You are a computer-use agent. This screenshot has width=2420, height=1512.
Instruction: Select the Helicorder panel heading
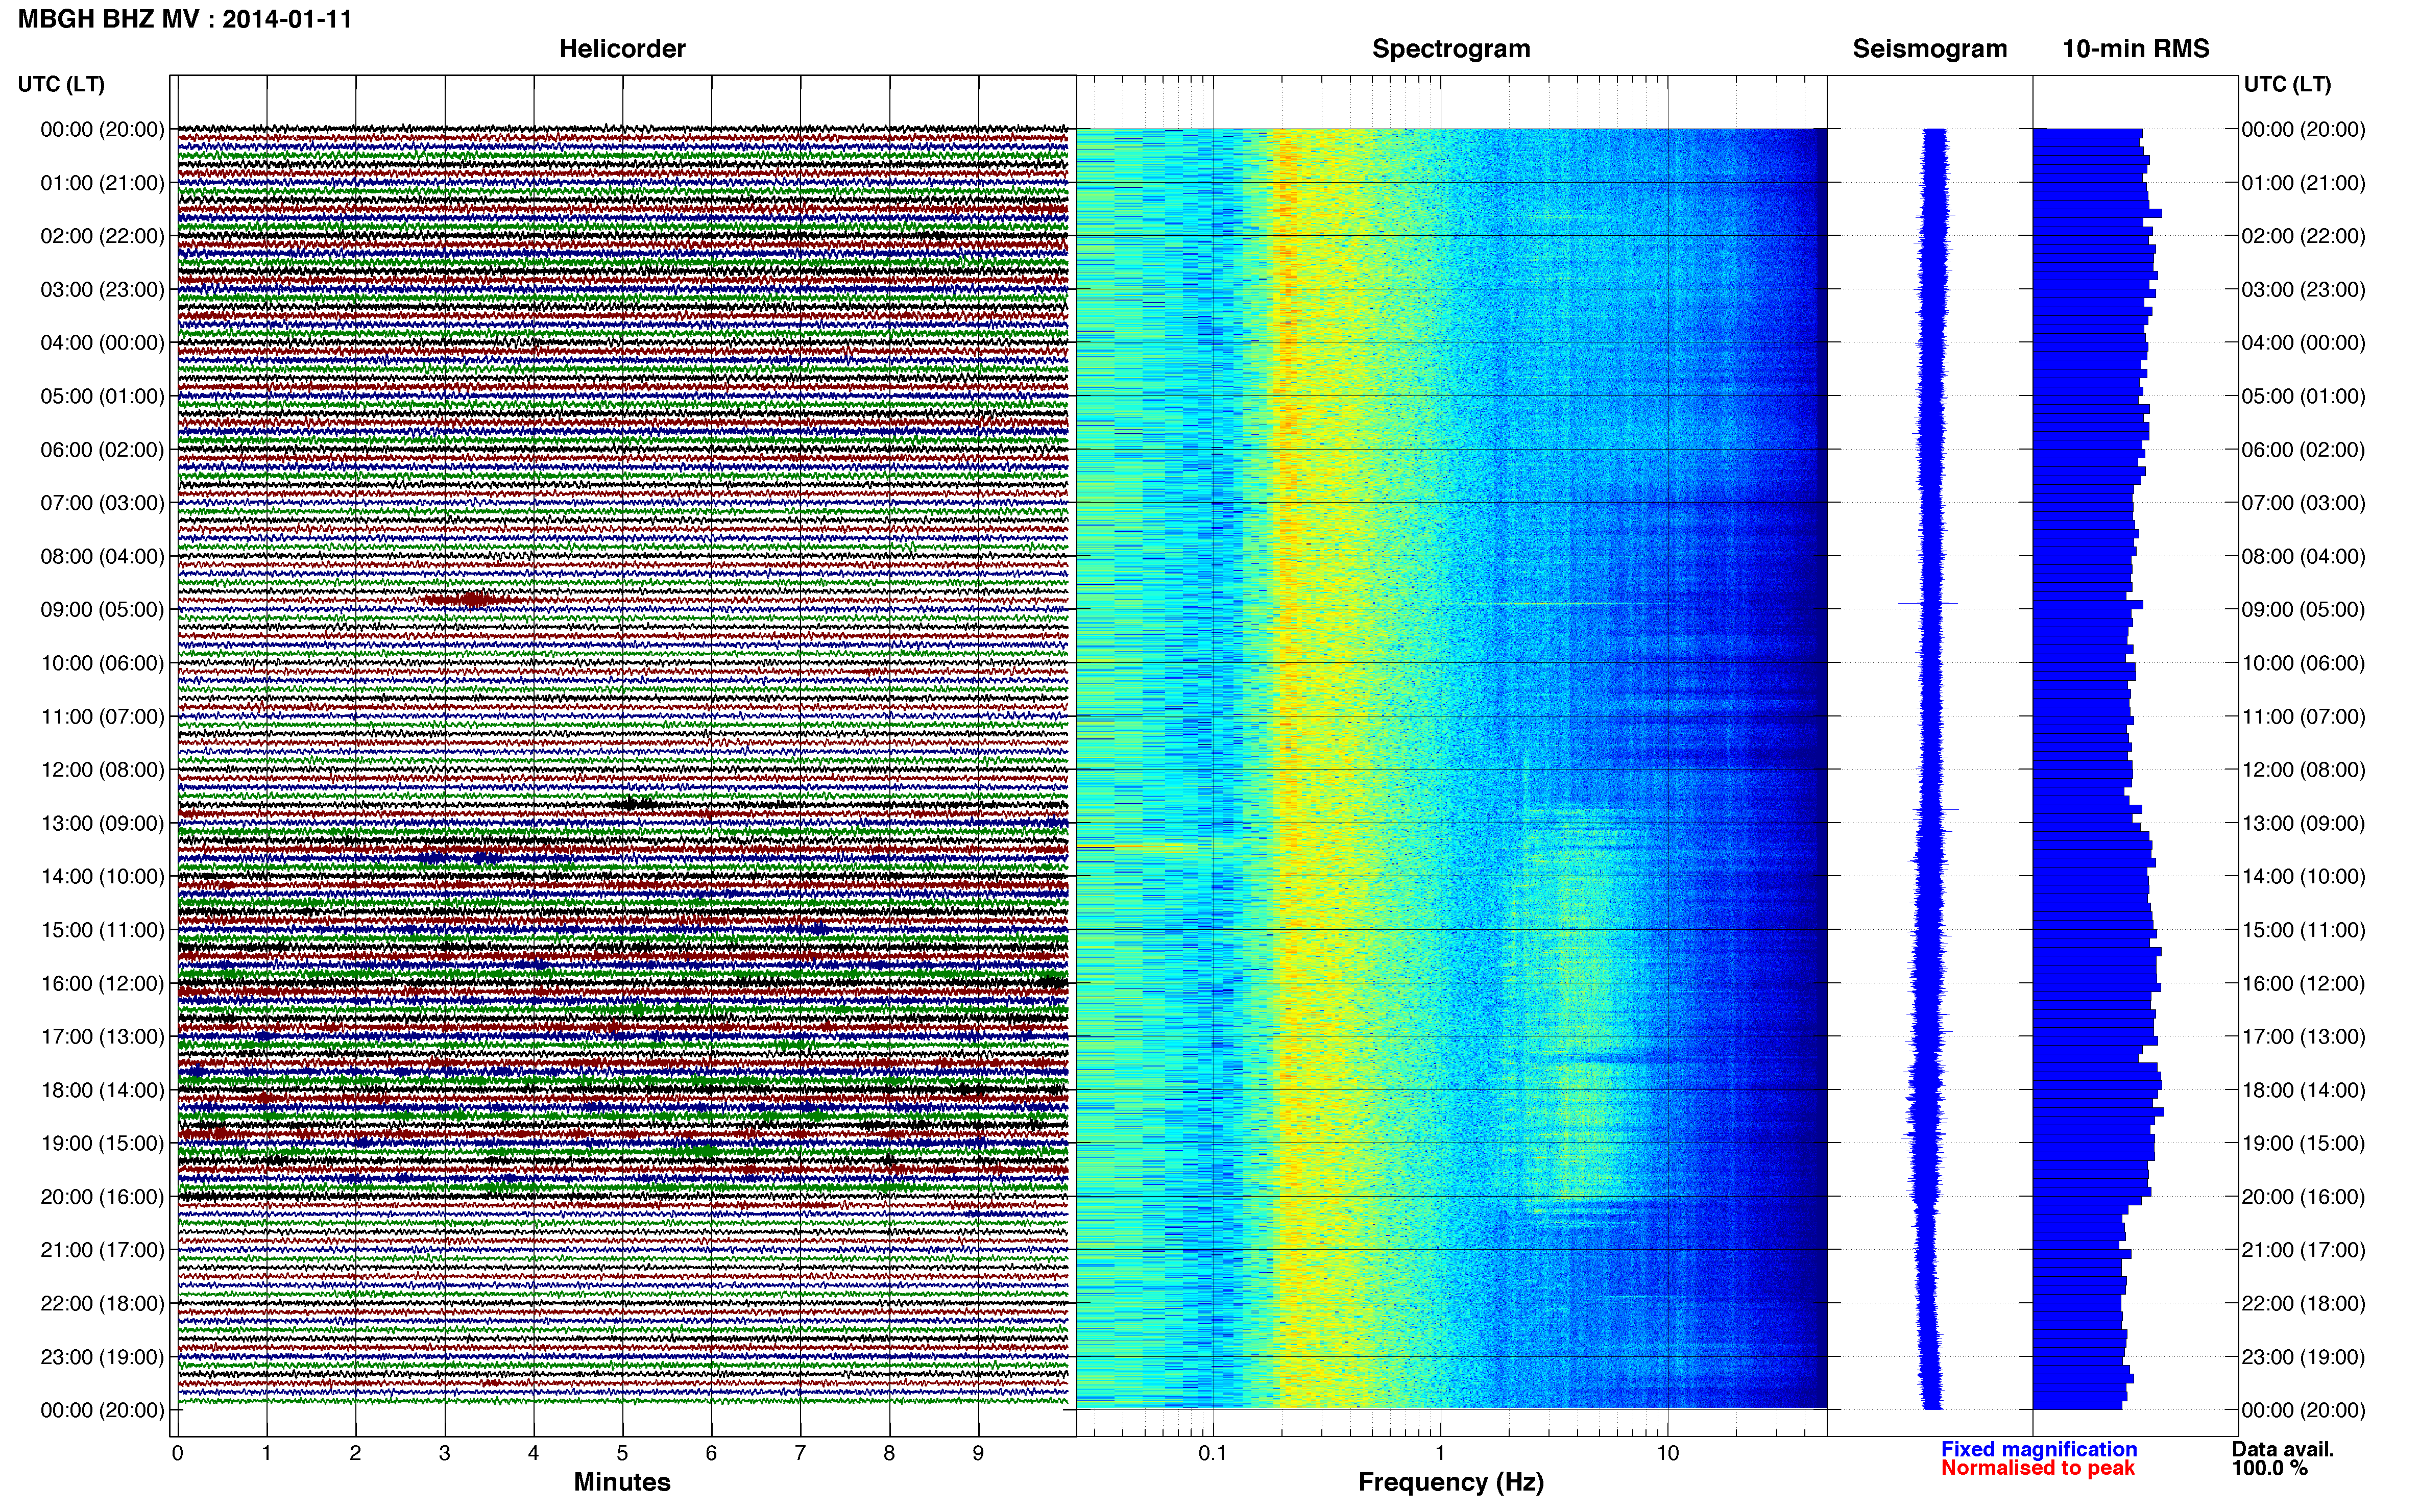622,49
